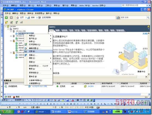152x115 pixels.
Task: Open the warning triangle icon in SDEPCI header
Action: [148, 26]
